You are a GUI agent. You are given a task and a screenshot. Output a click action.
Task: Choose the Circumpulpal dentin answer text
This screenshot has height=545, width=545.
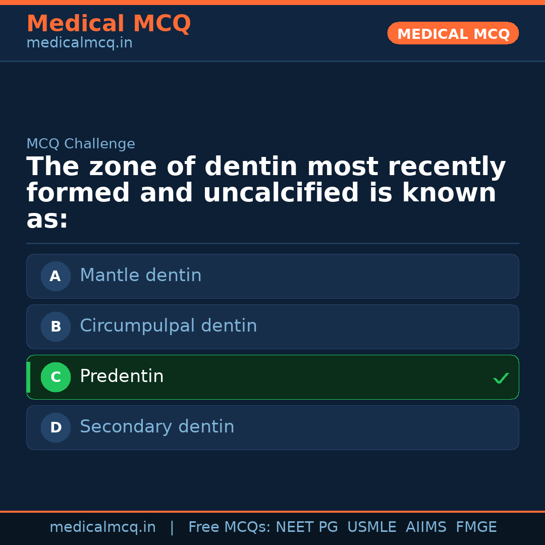tap(168, 326)
